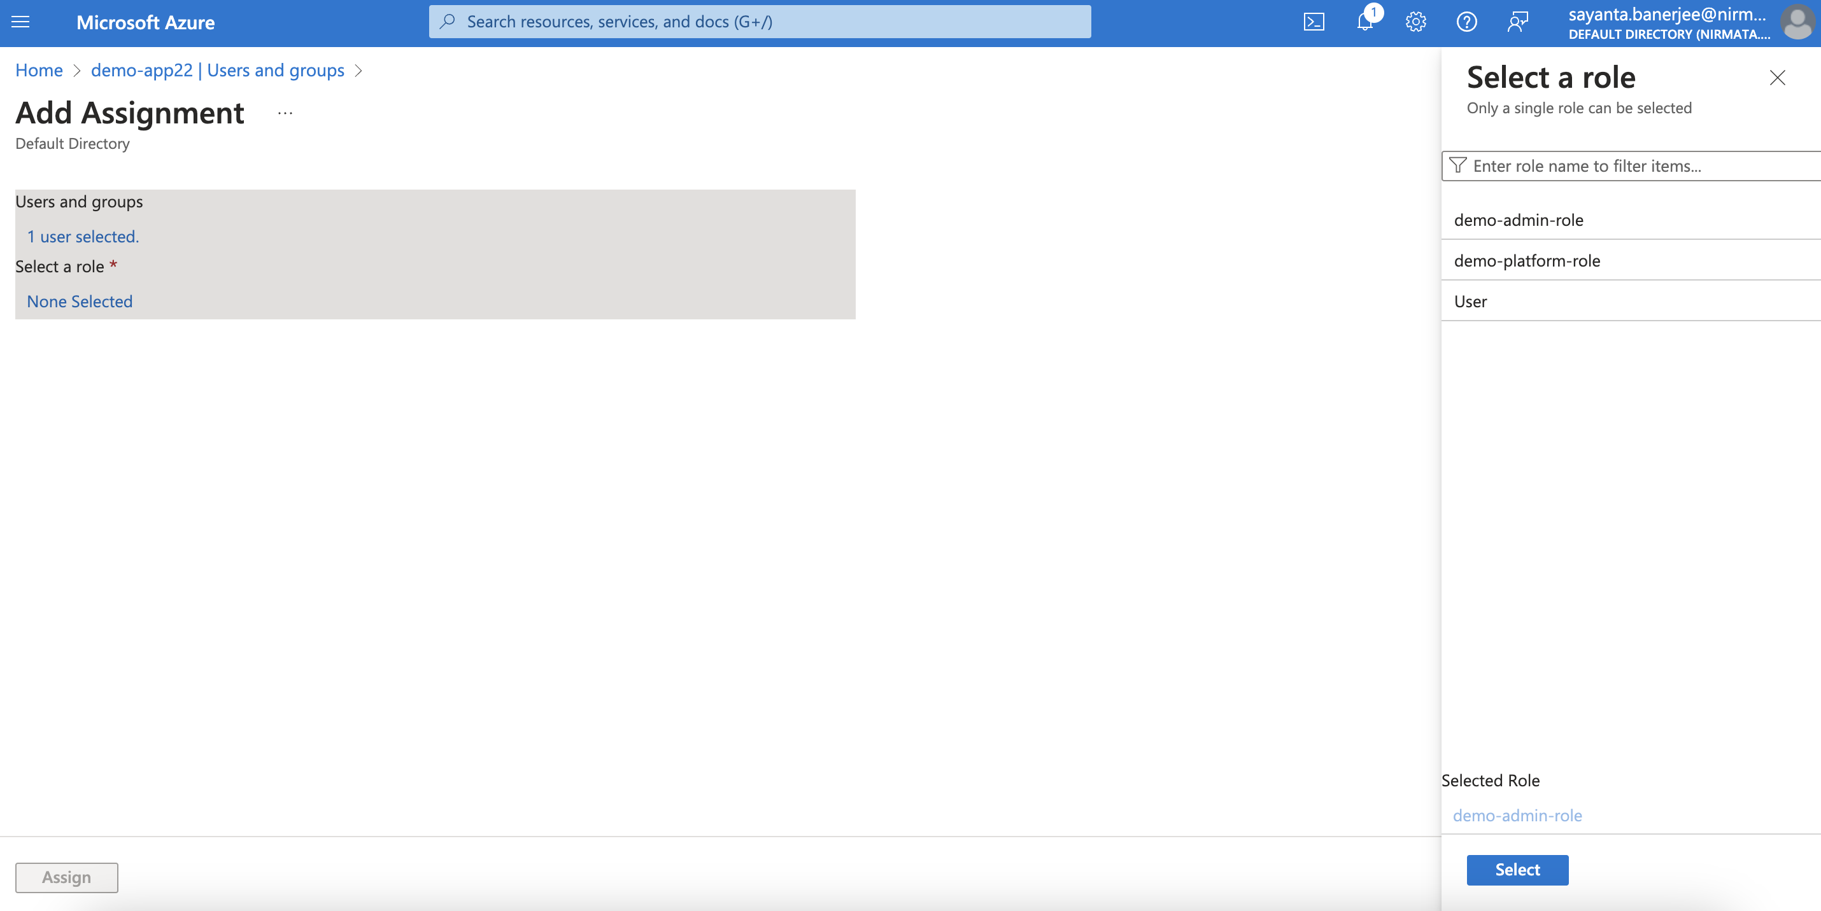Image resolution: width=1821 pixels, height=911 pixels.
Task: Focus the Search resources, services, and docs field
Action: [760, 21]
